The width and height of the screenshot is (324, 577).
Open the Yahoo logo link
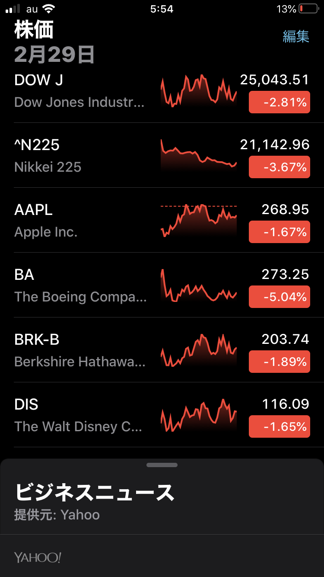point(38,558)
